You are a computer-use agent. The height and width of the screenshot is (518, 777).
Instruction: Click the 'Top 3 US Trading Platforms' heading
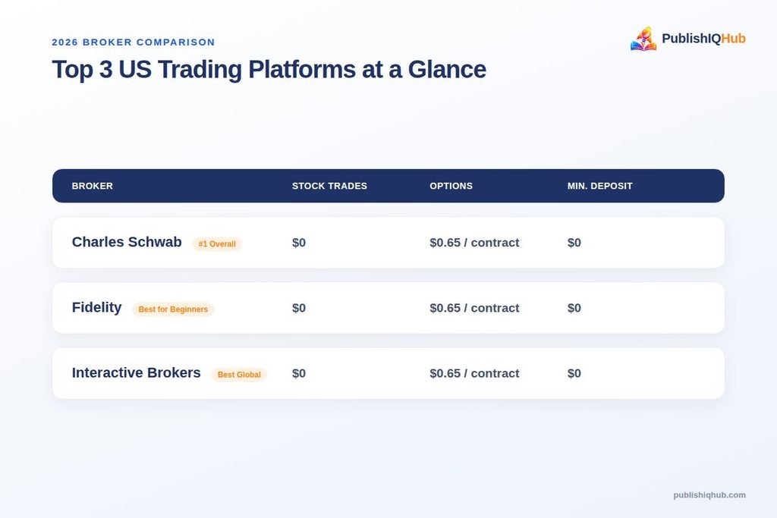coord(269,69)
